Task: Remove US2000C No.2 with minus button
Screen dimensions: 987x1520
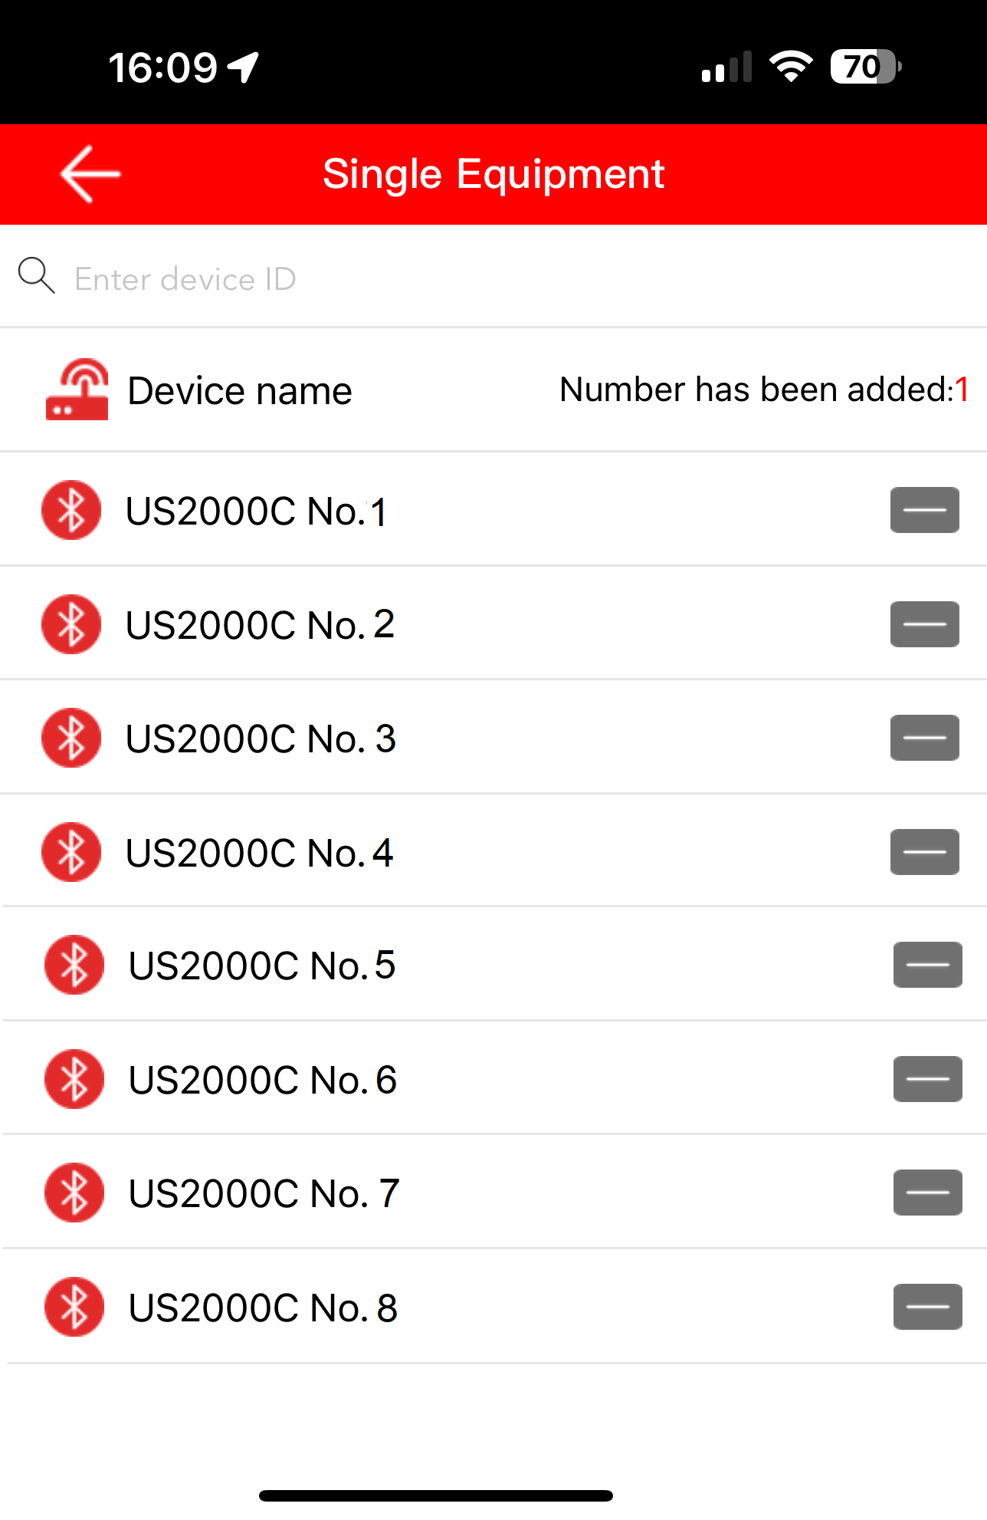Action: [x=924, y=624]
